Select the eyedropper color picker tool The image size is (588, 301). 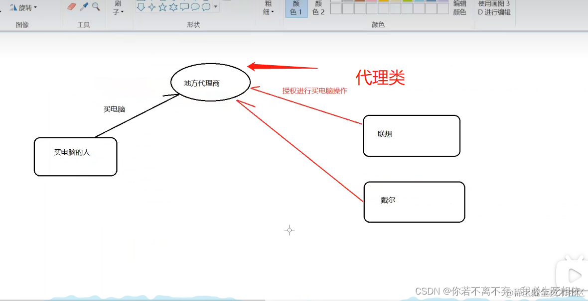(83, 6)
